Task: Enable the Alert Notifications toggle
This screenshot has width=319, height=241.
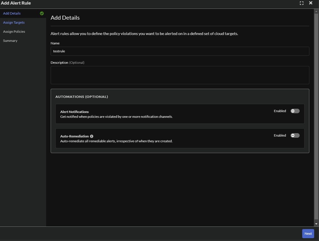Action: point(295,111)
